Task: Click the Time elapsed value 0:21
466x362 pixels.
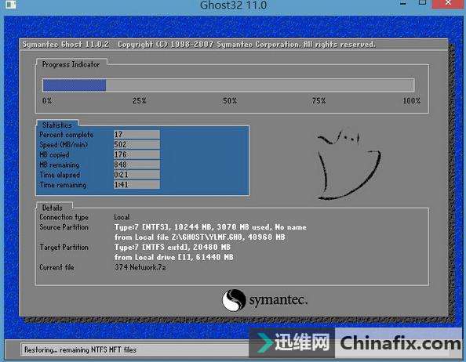Action: 137,175
